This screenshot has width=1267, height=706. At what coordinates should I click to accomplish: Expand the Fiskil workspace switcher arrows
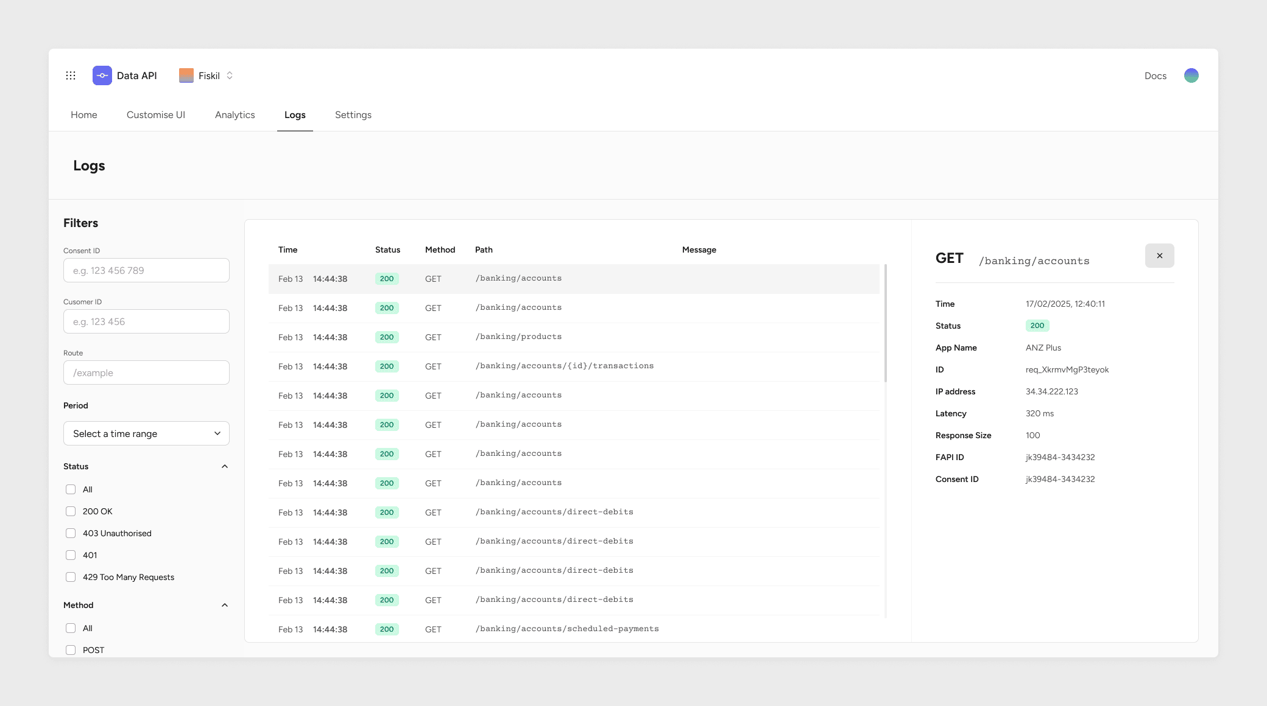pyautogui.click(x=230, y=75)
